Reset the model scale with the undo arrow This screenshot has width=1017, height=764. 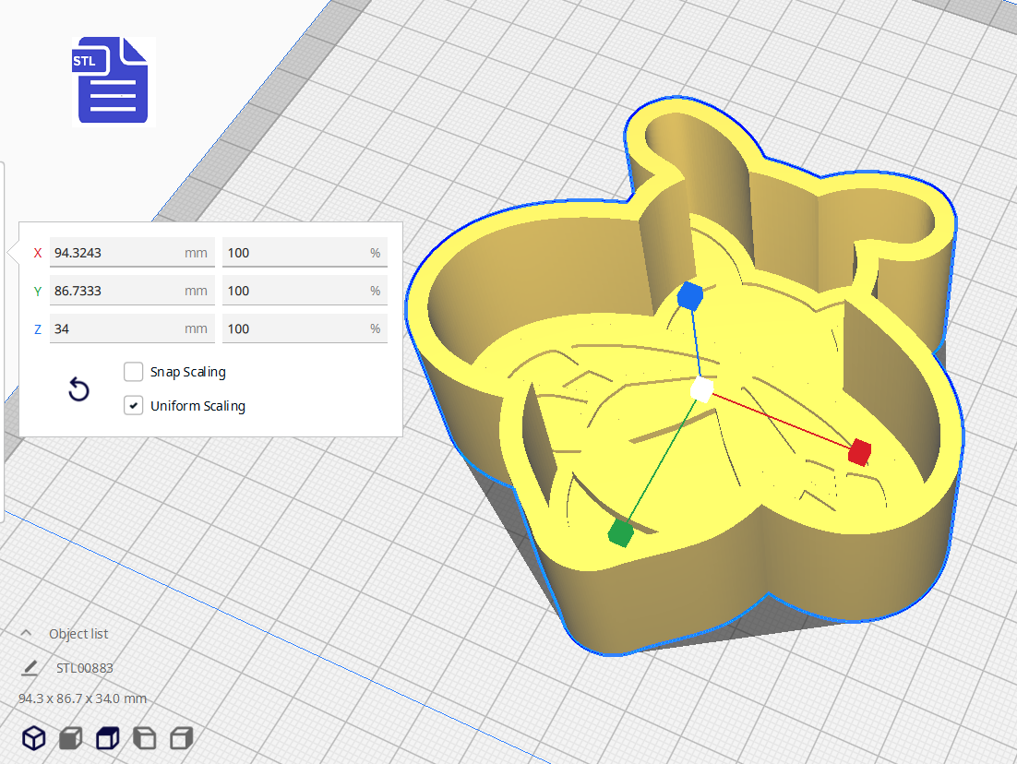[x=78, y=389]
